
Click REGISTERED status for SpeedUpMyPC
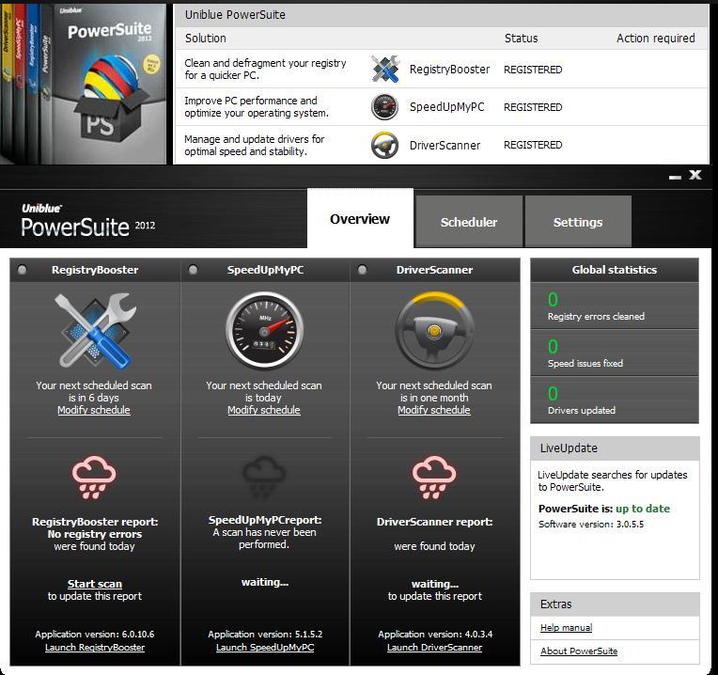click(533, 107)
